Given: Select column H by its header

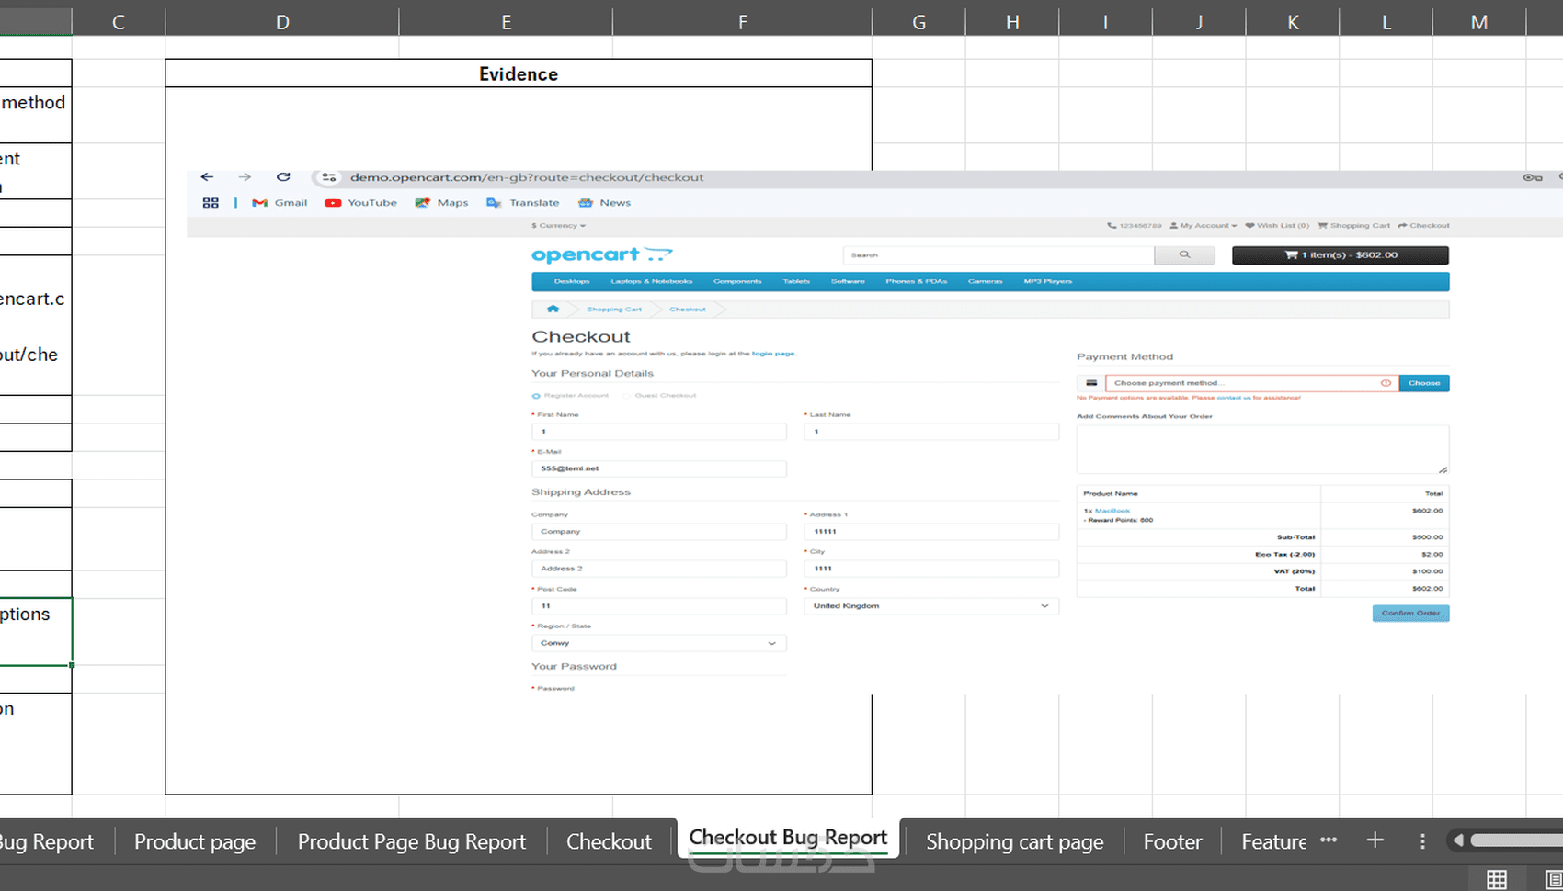Looking at the screenshot, I should 1012,22.
